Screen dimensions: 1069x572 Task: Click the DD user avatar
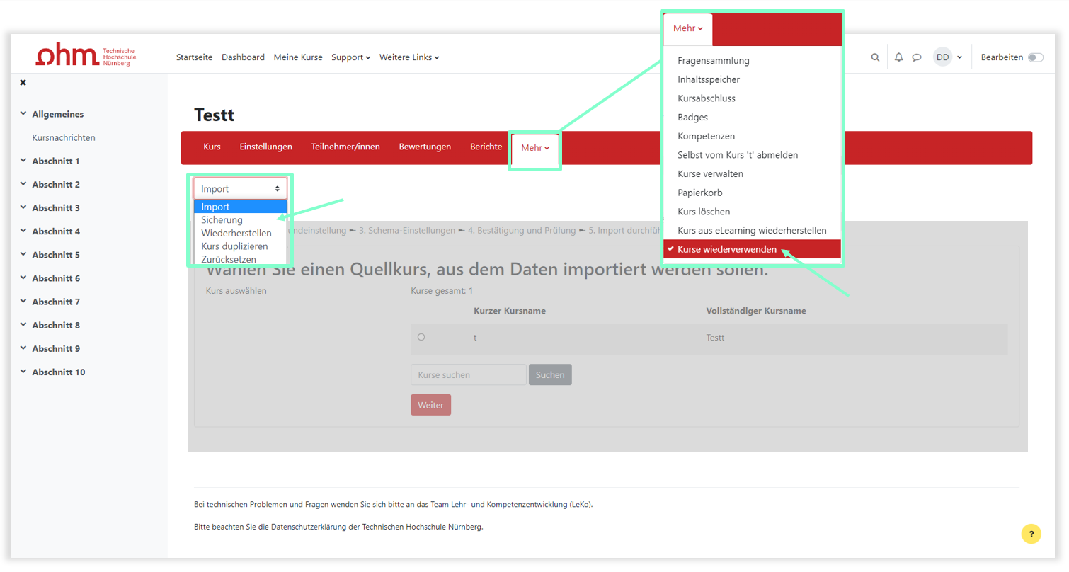pyautogui.click(x=942, y=57)
